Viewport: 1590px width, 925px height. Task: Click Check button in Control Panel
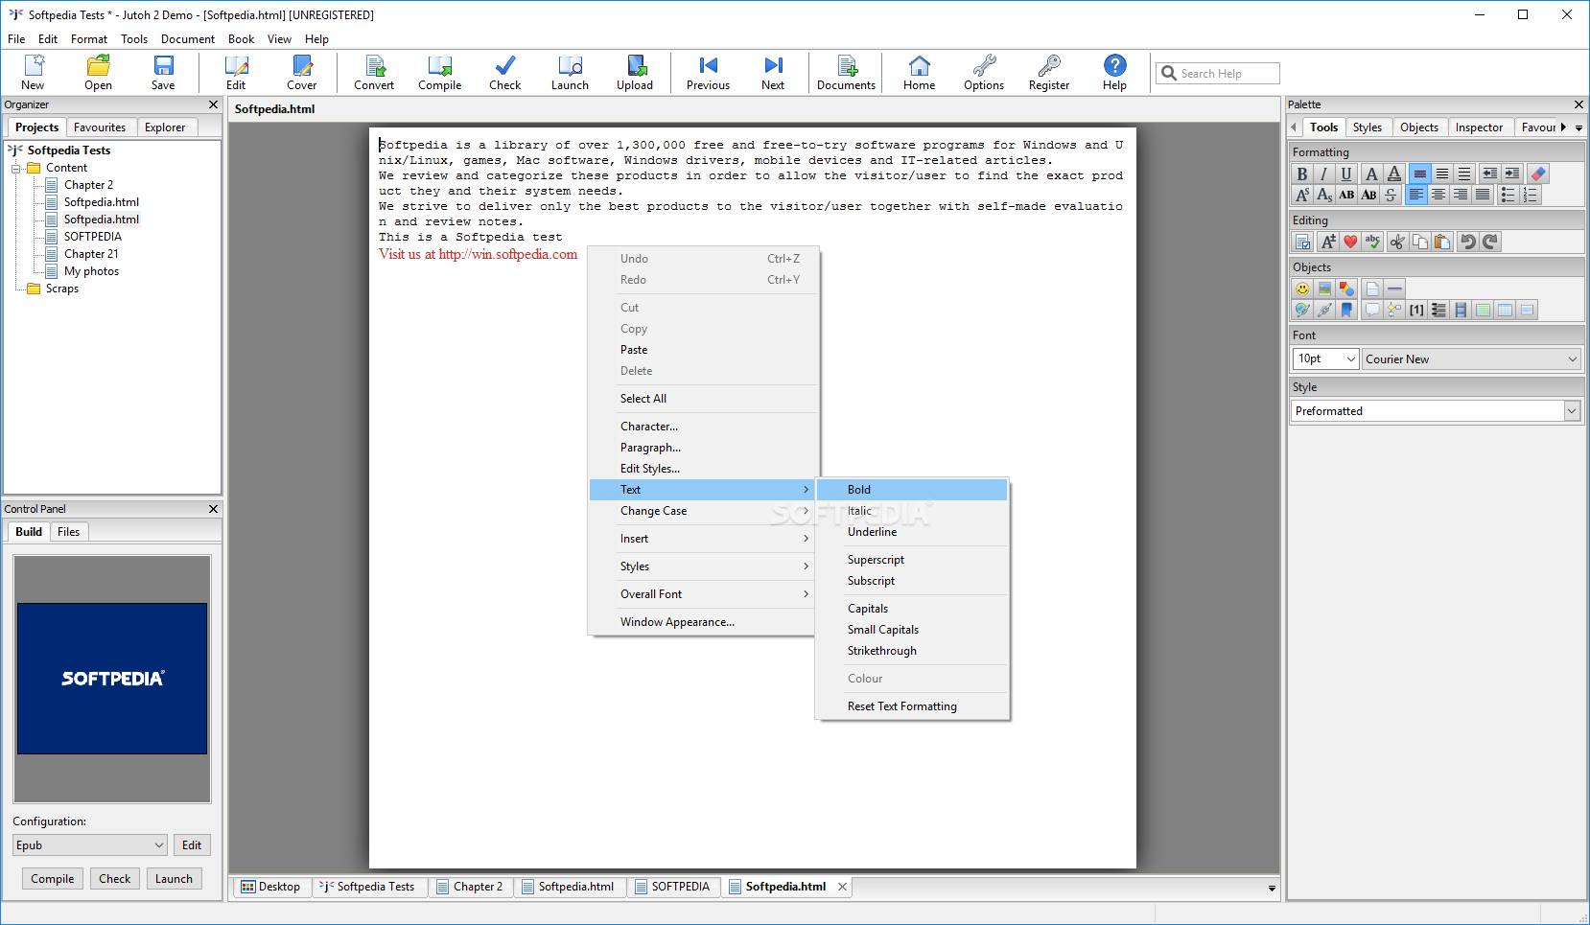(x=115, y=879)
